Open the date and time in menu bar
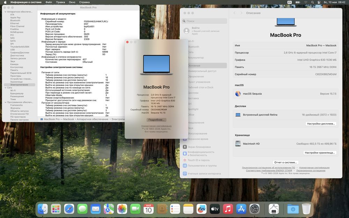Viewport: 349px width, 218px height. pos(334,2)
